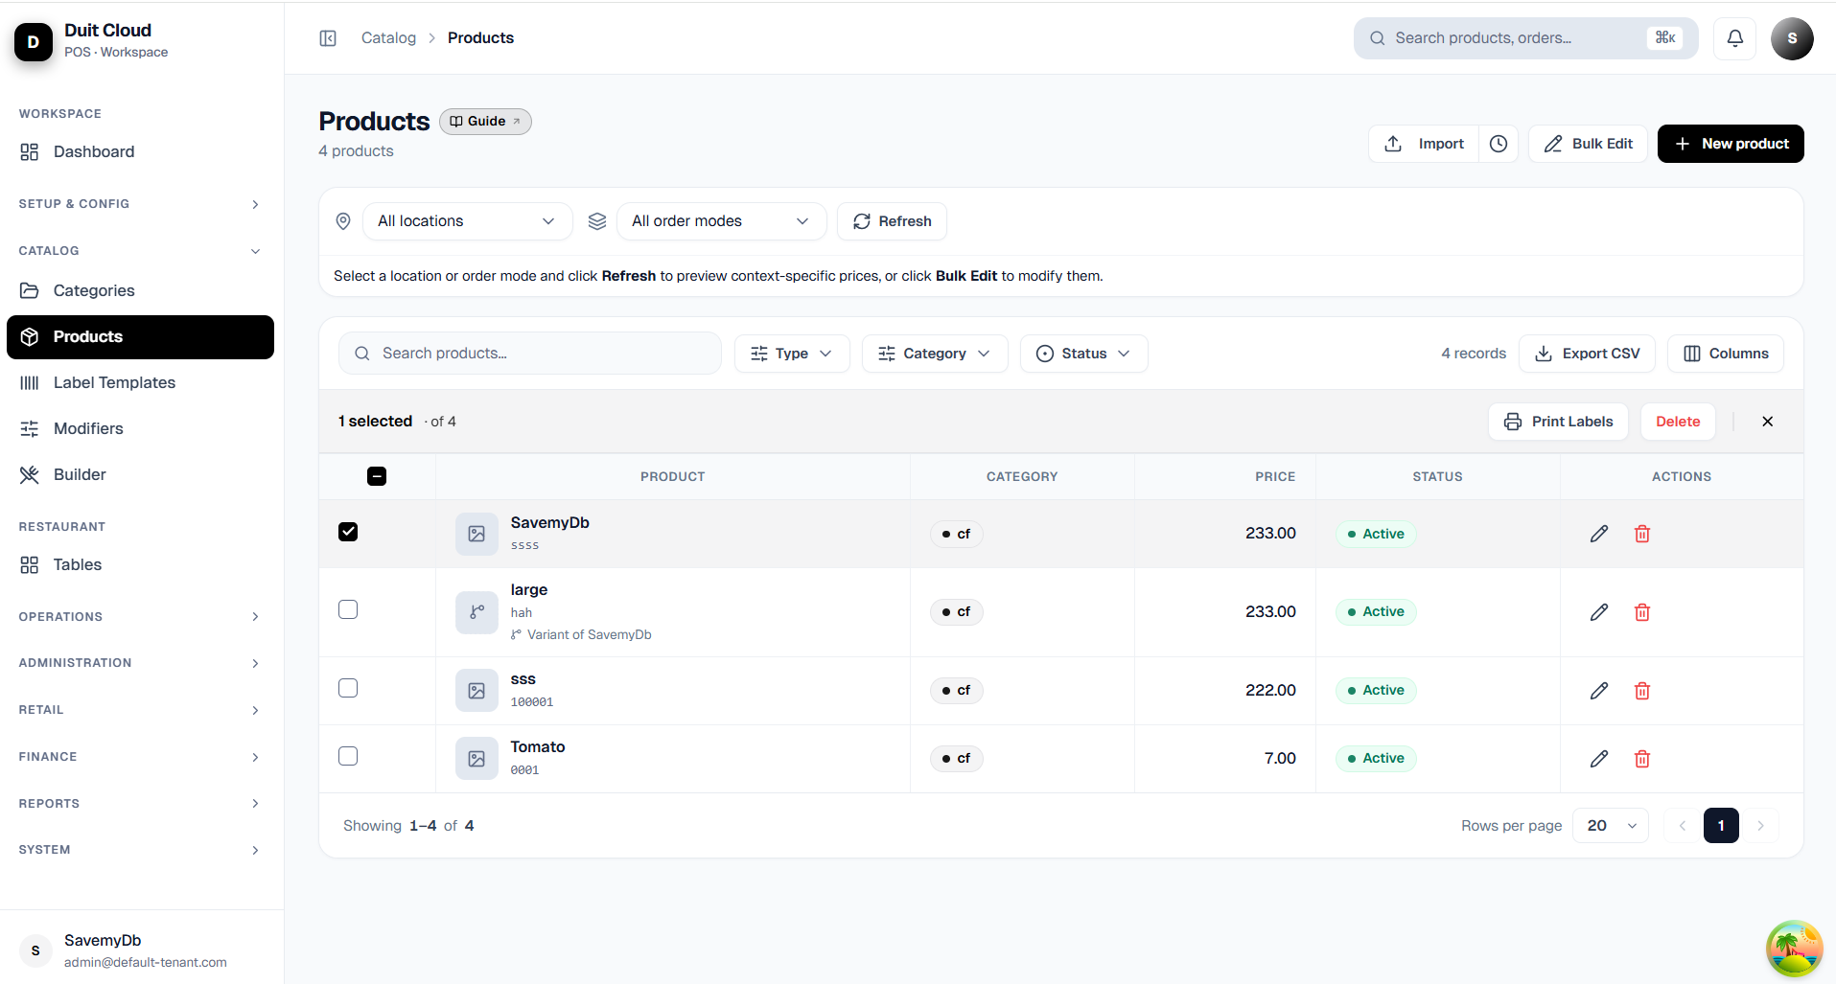Screen dimensions: 1836x984
Task: Click the Export CSV button
Action: [x=1587, y=354]
